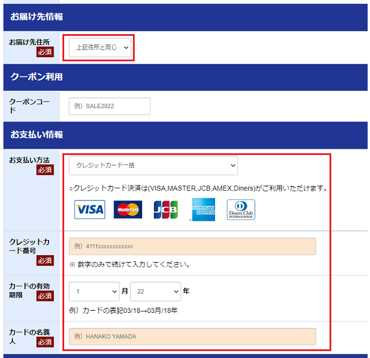The image size is (370, 358).
Task: Click the MasterCard logo
Action: click(128, 209)
